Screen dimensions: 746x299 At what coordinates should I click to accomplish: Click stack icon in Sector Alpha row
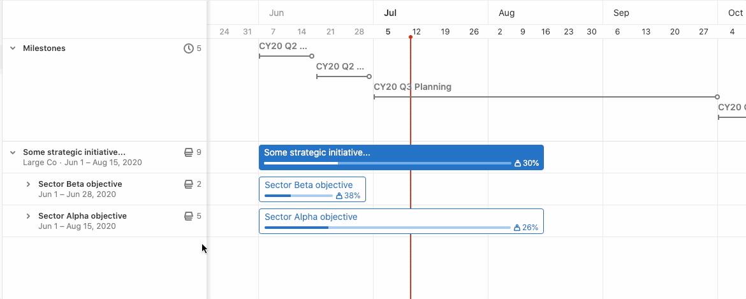188,216
